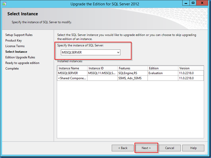Click the SSMS, Adv_SSMS features cell
The height and width of the screenshot is (158, 211).
[x=133, y=78]
